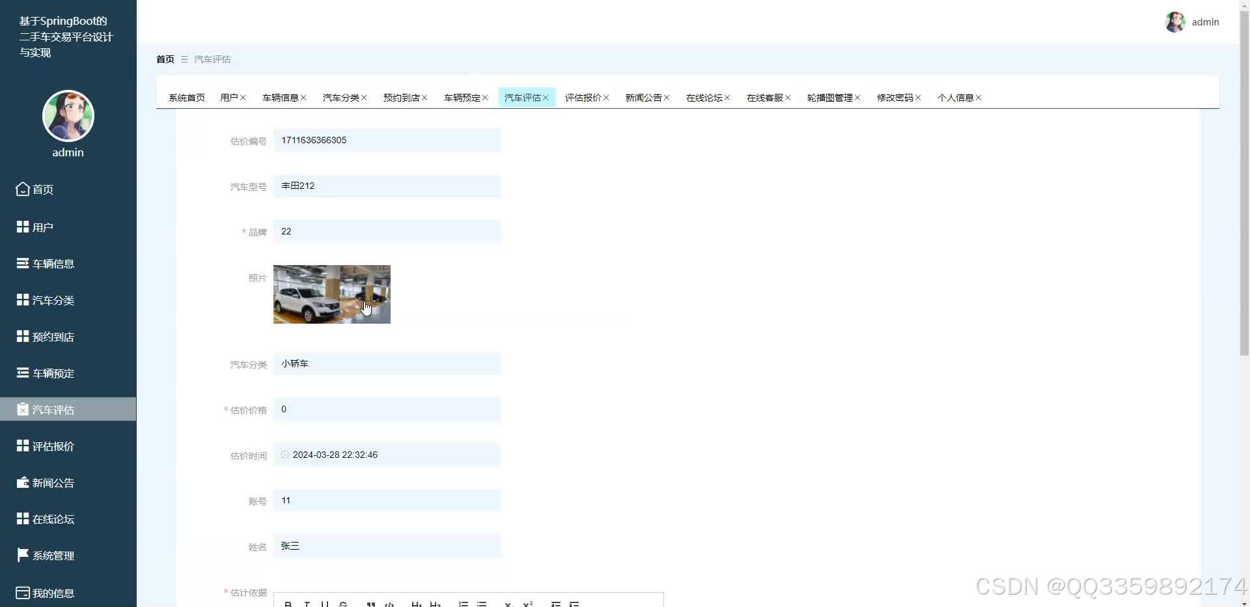
Task: Close the 在线论坛 tab
Action: point(727,98)
